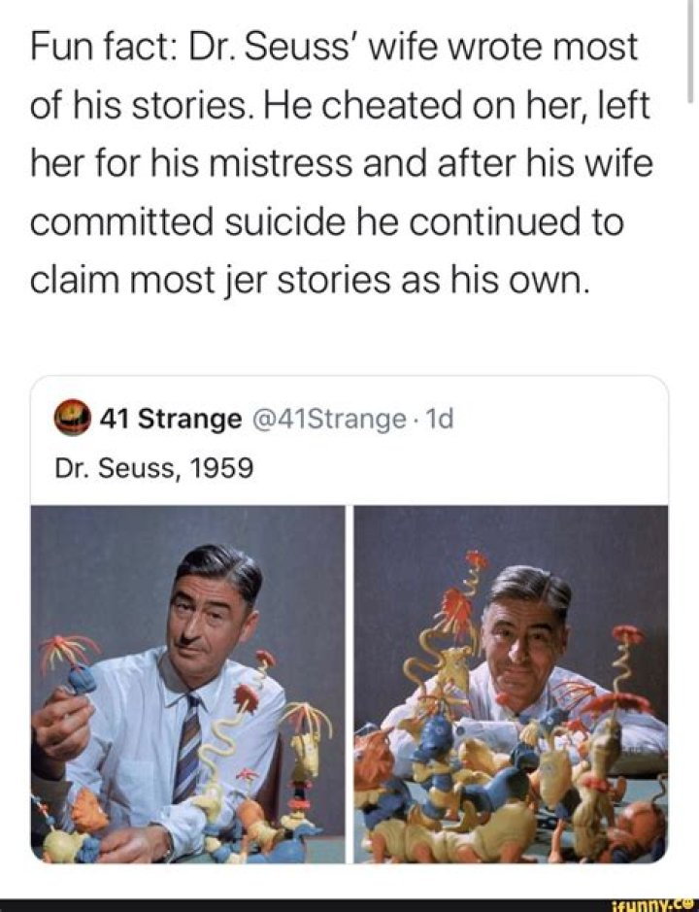Click the blue clay figure held in hand

pos(80,677)
